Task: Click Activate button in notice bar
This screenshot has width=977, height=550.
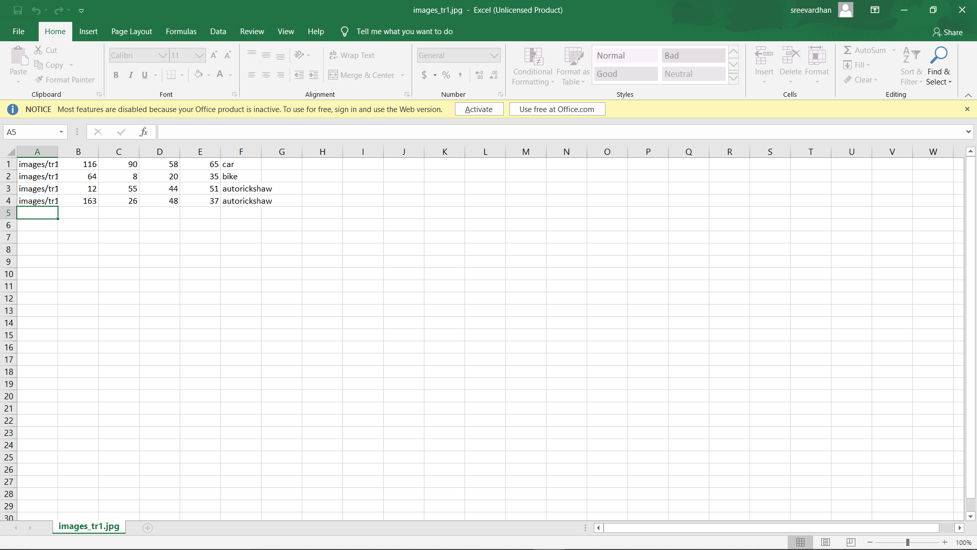Action: tap(479, 109)
